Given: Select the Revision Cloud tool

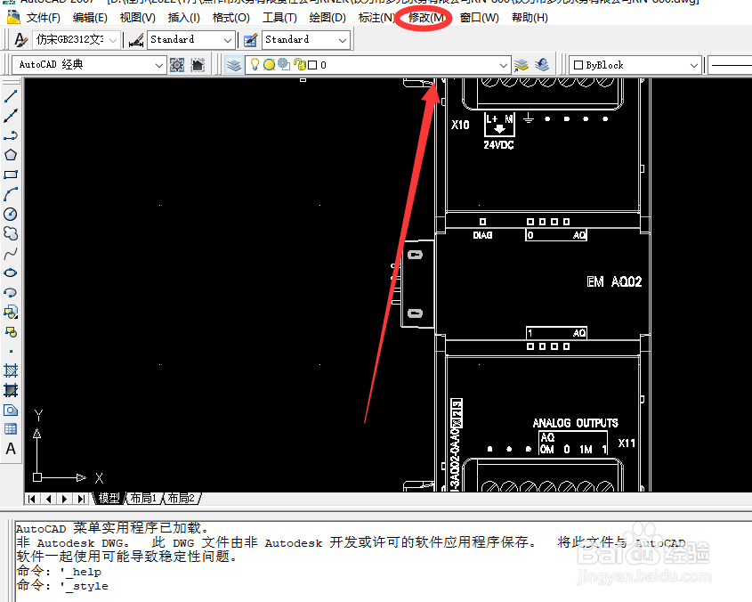Looking at the screenshot, I should coord(11,234).
